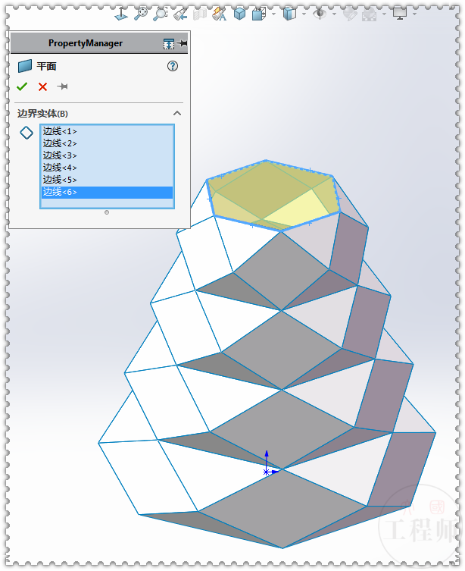The width and height of the screenshot is (465, 571).
Task: Click selection box resize handle dot
Action: click(107, 212)
